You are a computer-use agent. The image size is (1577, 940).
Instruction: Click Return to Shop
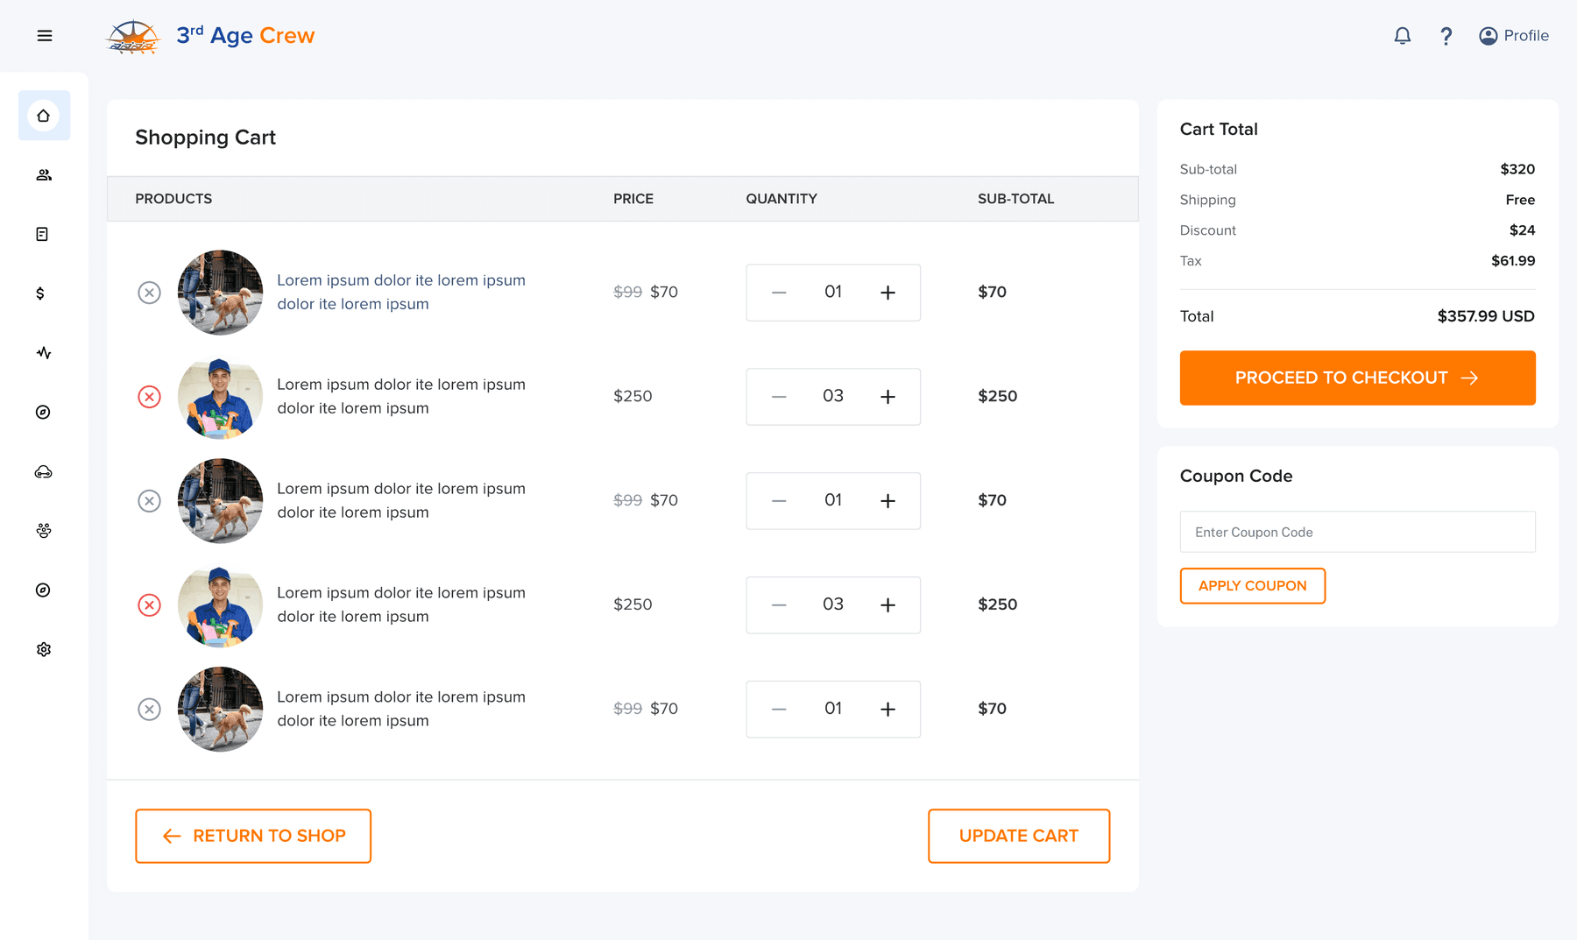[x=253, y=836]
